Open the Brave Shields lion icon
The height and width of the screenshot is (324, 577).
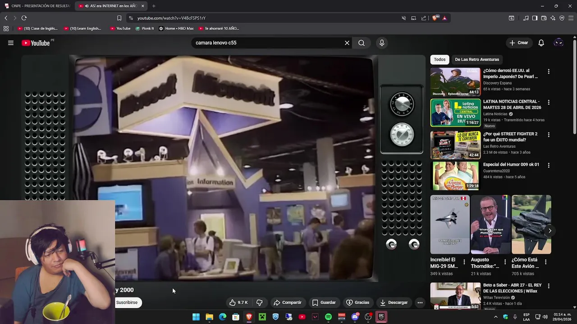click(435, 18)
